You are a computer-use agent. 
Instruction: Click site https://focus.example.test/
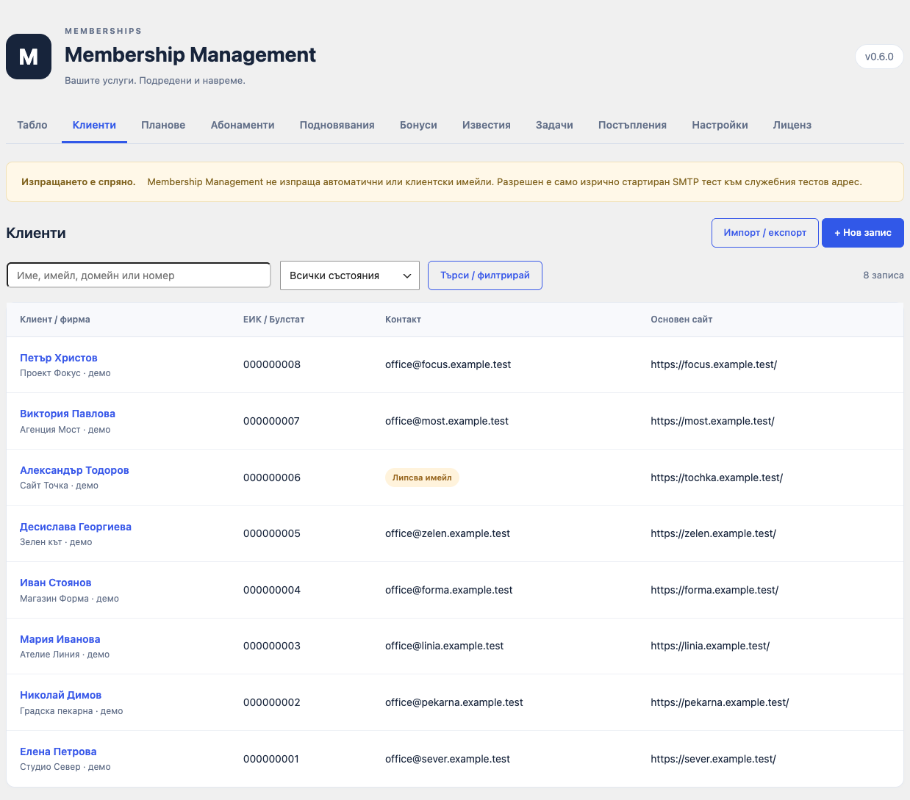pos(714,364)
